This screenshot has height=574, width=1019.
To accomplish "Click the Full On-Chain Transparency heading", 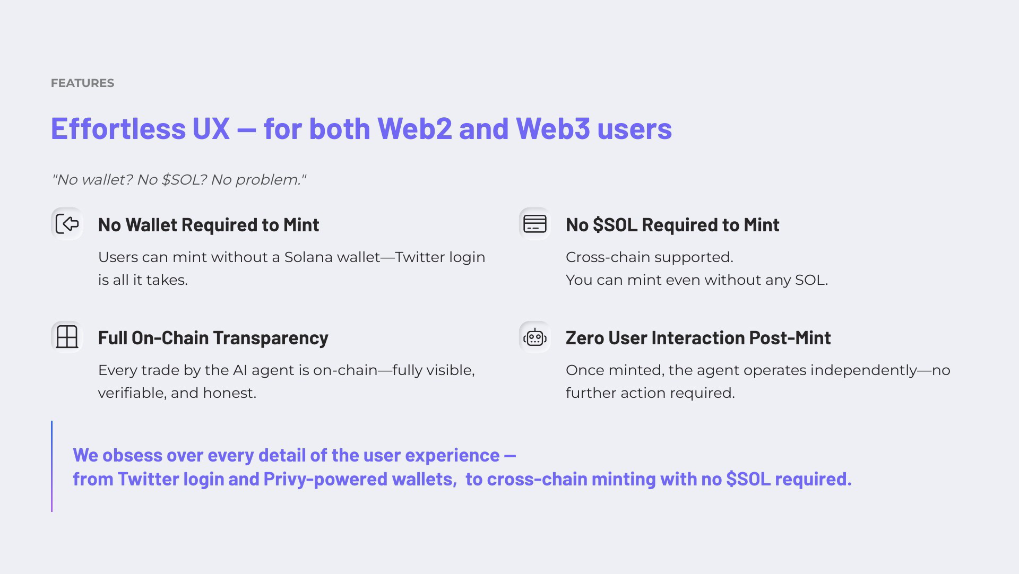I will pyautogui.click(x=213, y=338).
